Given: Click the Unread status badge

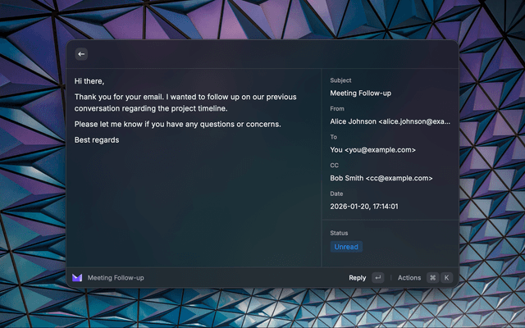Looking at the screenshot, I should (x=346, y=247).
